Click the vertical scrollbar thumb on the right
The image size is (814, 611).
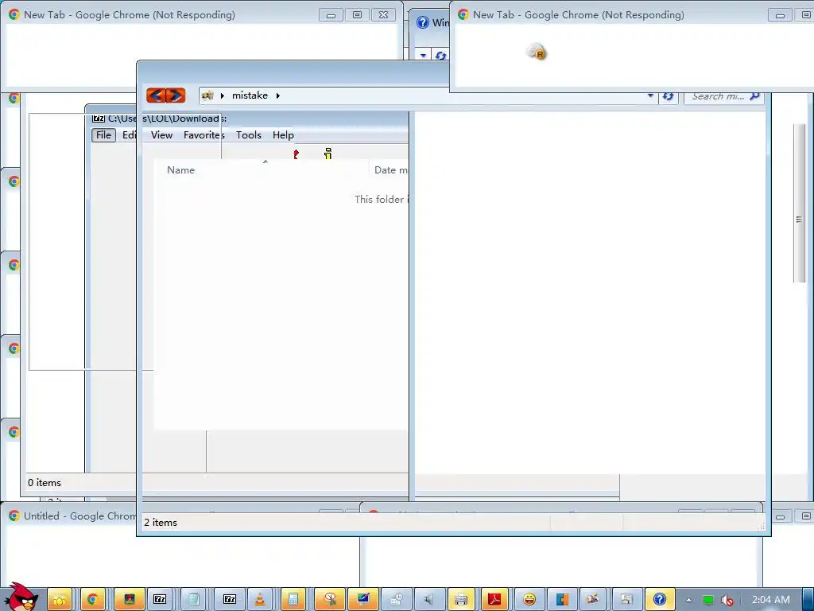point(799,204)
